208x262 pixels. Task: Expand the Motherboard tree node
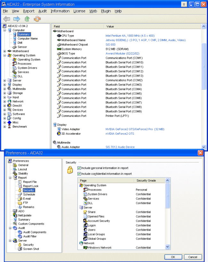(5, 51)
